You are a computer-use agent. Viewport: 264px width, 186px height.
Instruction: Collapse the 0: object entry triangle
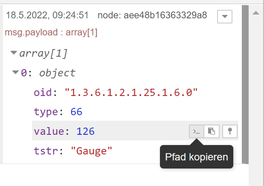pos(16,73)
